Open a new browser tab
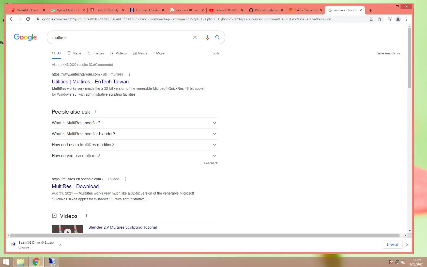The width and height of the screenshot is (427, 267). pos(370,10)
